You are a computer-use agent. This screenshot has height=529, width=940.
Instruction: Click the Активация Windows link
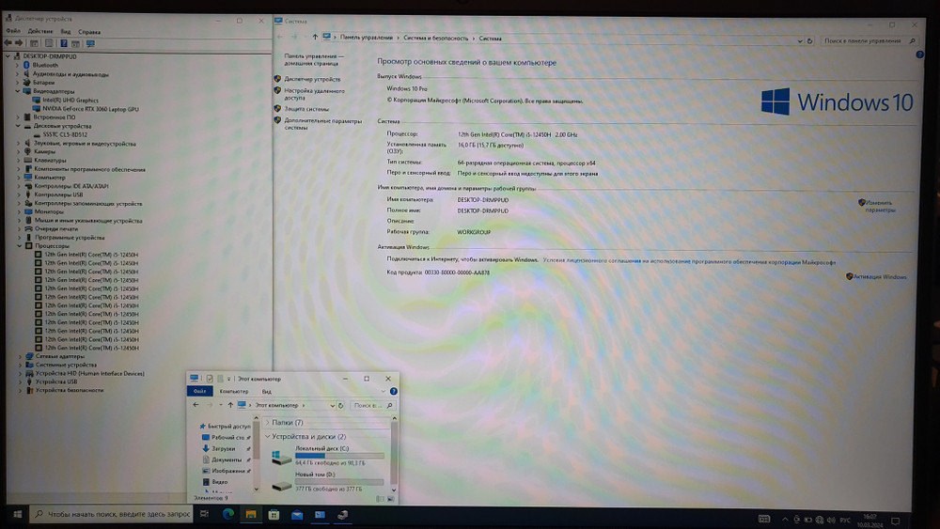(880, 277)
